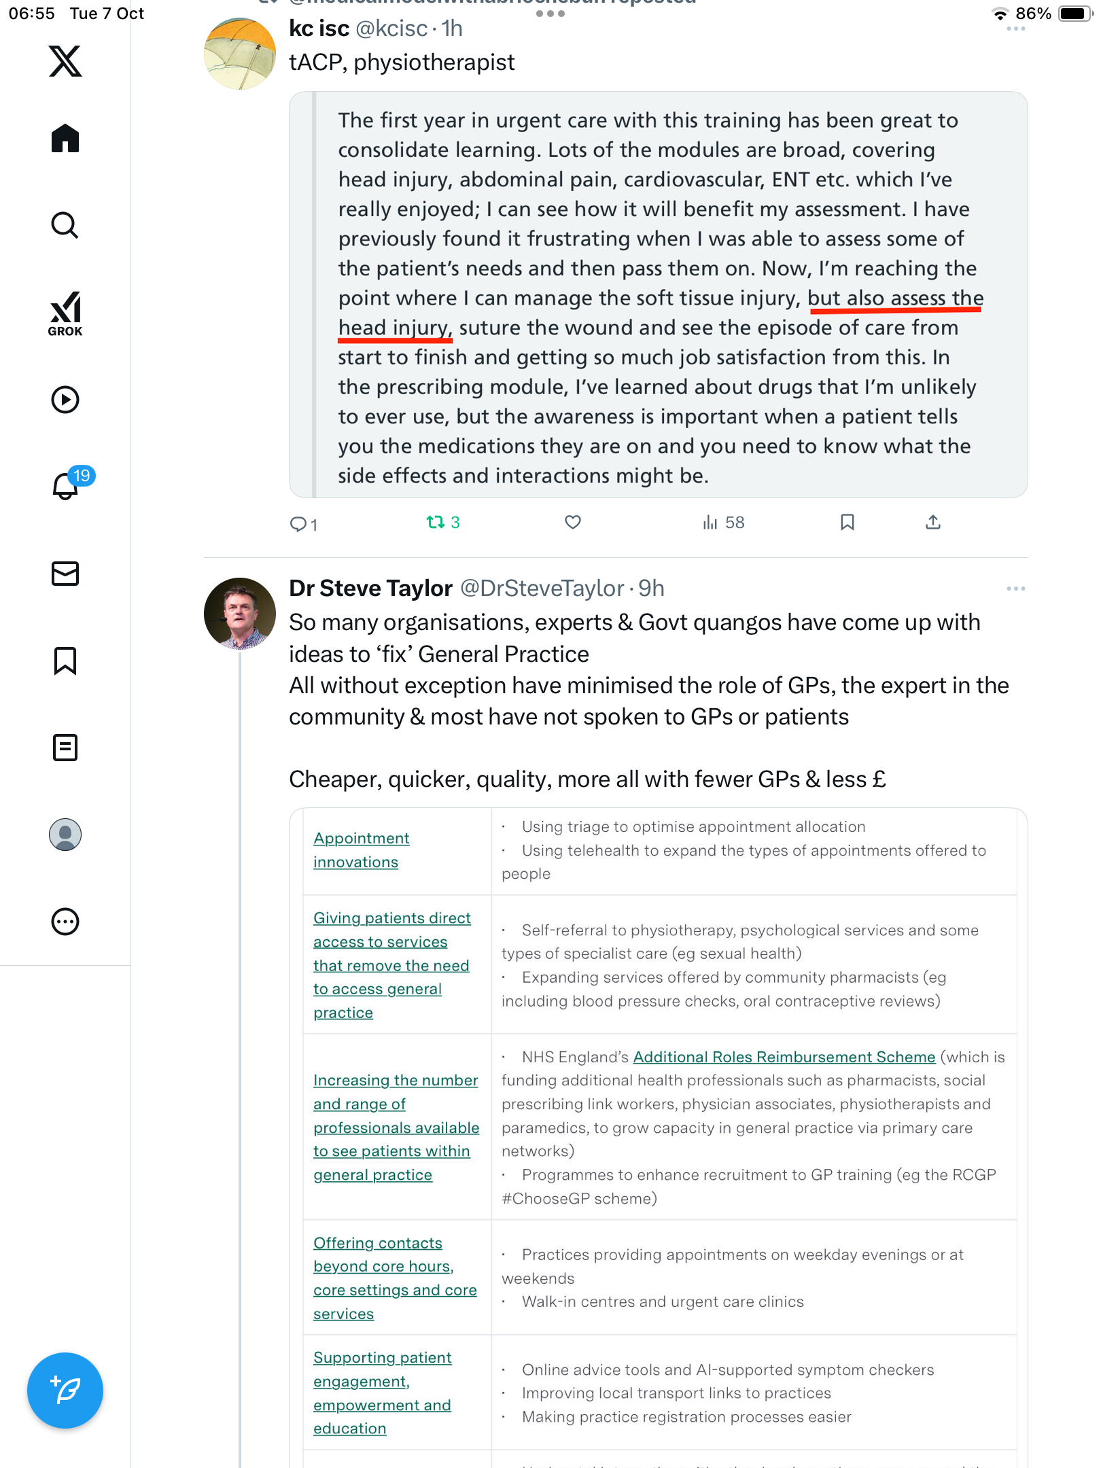Tap the compose new post button
Screen dimensions: 1101x1468
65,1391
